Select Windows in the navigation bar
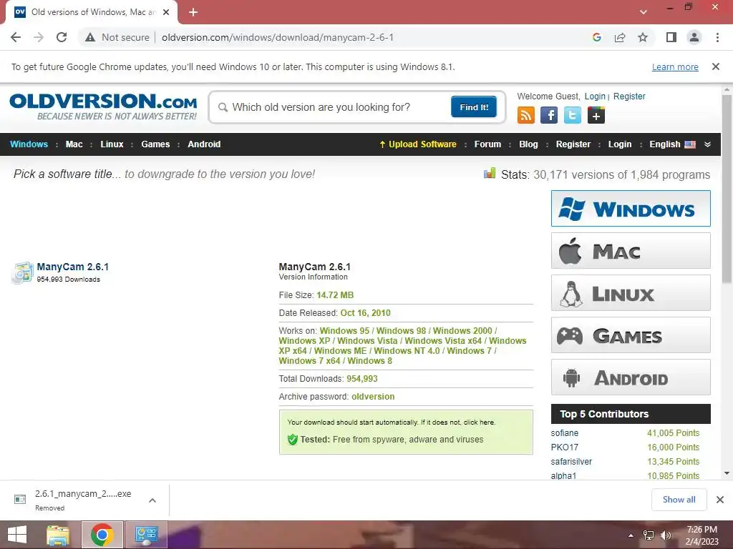This screenshot has height=549, width=733. [x=29, y=144]
